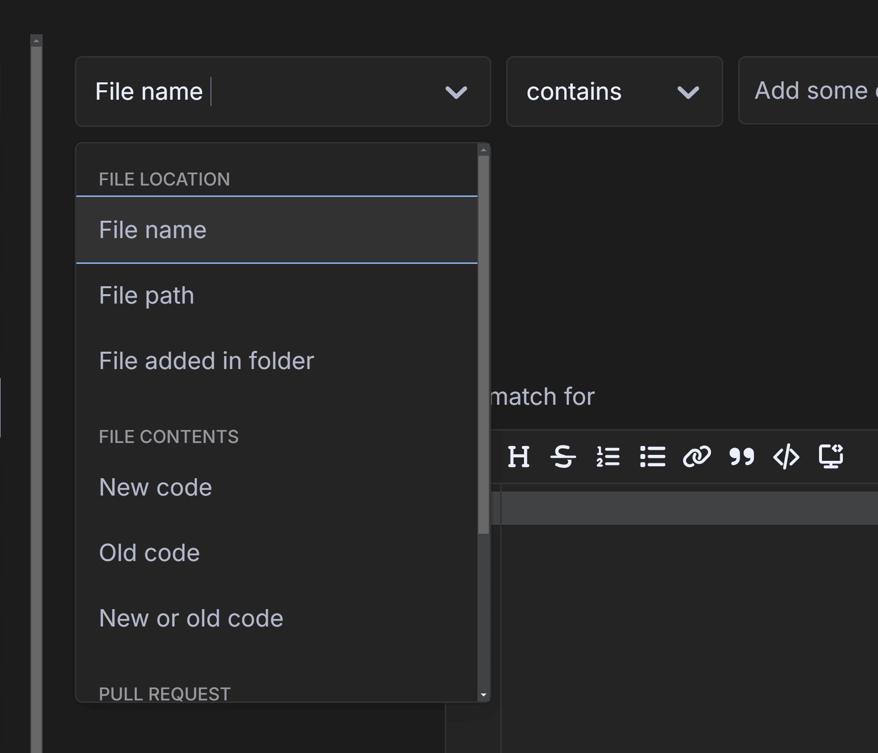This screenshot has width=878, height=753.
Task: Insert a block quote
Action: point(742,456)
